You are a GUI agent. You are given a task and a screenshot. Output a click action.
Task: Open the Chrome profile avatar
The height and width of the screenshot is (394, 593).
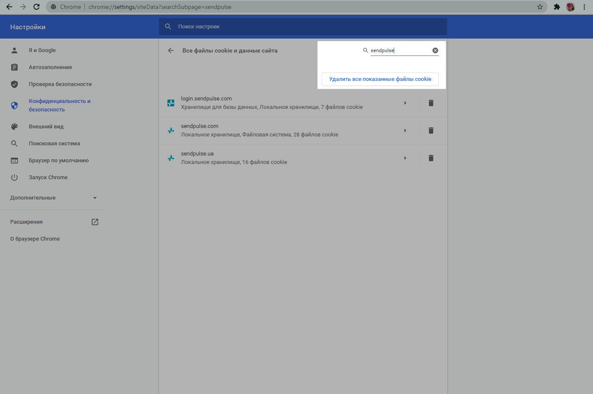pos(571,7)
